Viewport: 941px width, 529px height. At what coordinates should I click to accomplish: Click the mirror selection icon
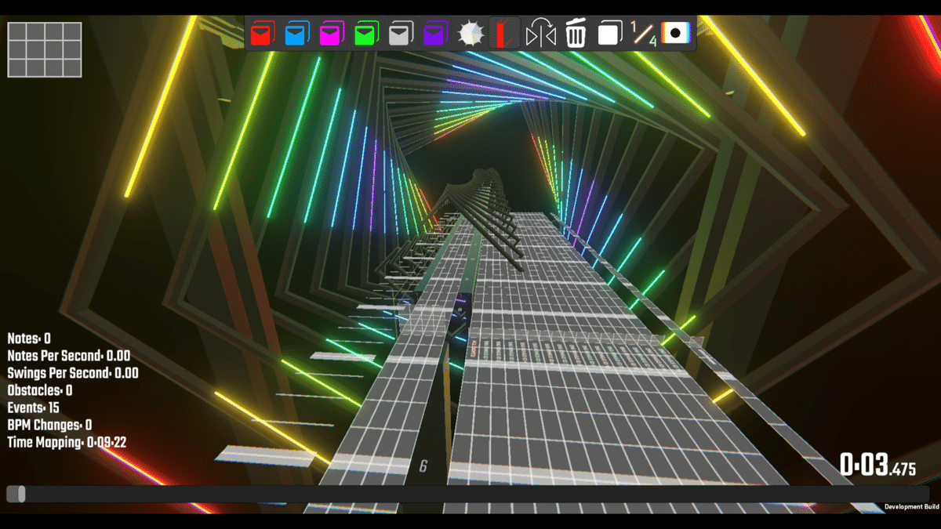[540, 34]
